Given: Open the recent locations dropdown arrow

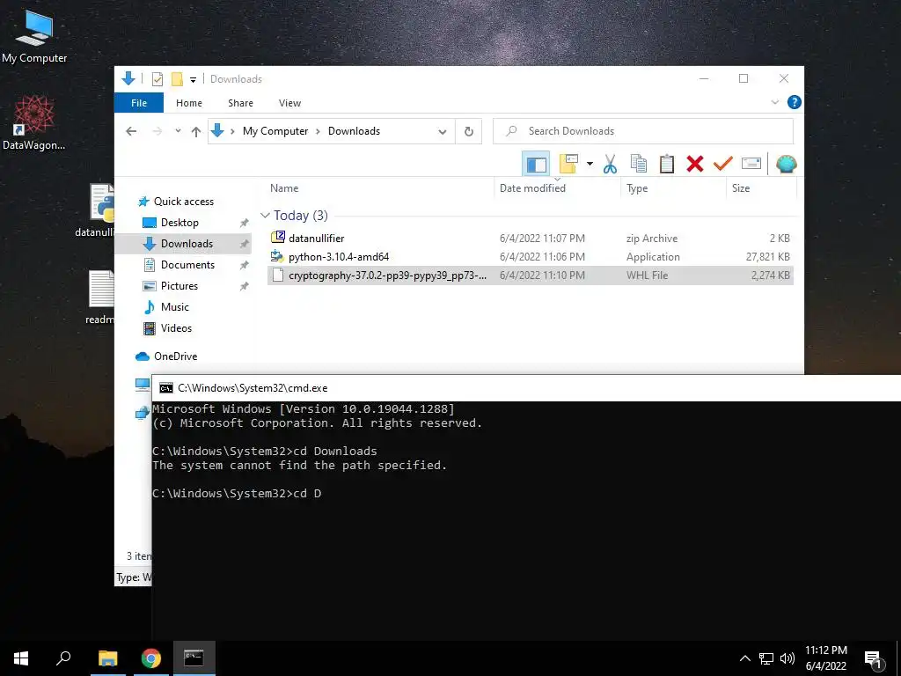Looking at the screenshot, I should [178, 131].
